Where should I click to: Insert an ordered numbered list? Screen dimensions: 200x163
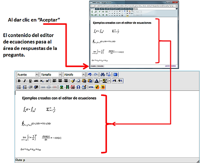pyautogui.click(x=25, y=87)
